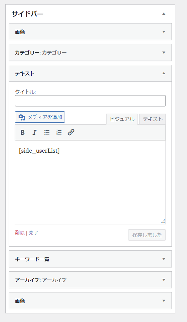
Task: Insert a link with chain icon
Action: [71, 133]
